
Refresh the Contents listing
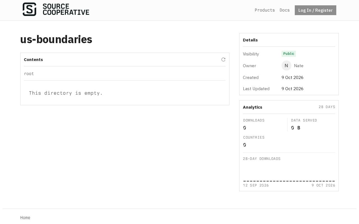click(223, 60)
